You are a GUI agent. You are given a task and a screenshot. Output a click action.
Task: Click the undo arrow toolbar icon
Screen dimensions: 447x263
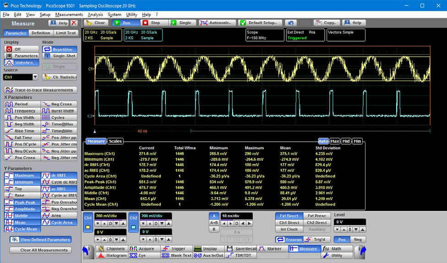pos(290,23)
